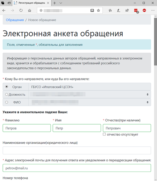Click the page vertical scrollbar thumb
Screen dimensions: 157x181
coord(156,42)
